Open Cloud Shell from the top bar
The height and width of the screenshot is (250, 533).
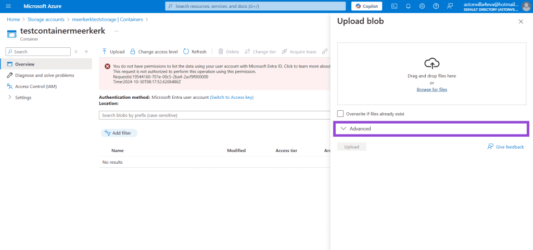point(395,6)
